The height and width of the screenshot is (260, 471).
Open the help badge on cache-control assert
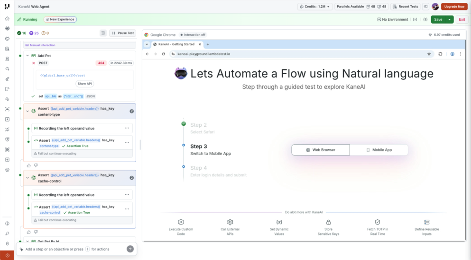131,178
